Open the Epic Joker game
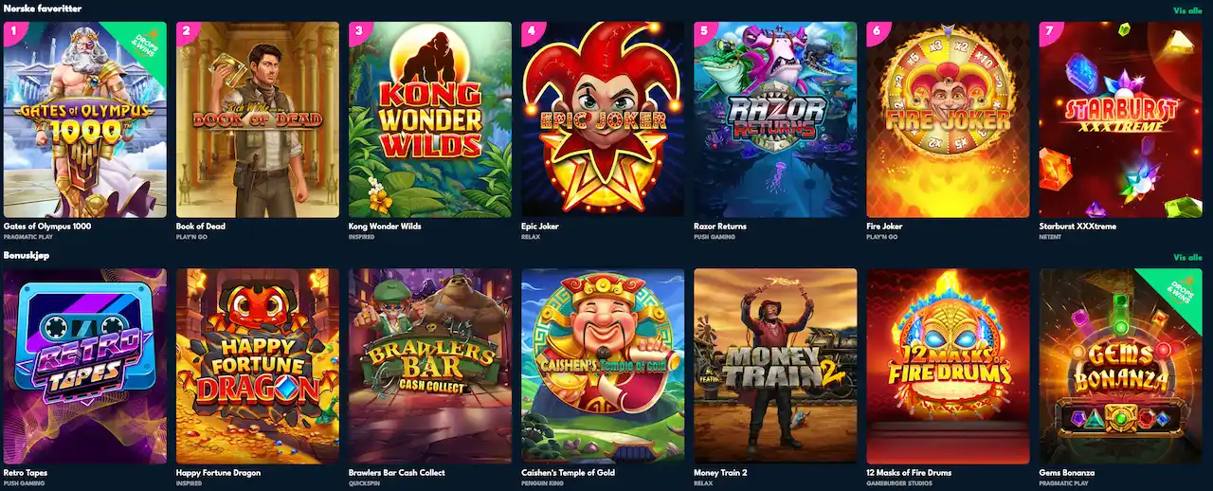This screenshot has width=1213, height=491. pos(603,120)
